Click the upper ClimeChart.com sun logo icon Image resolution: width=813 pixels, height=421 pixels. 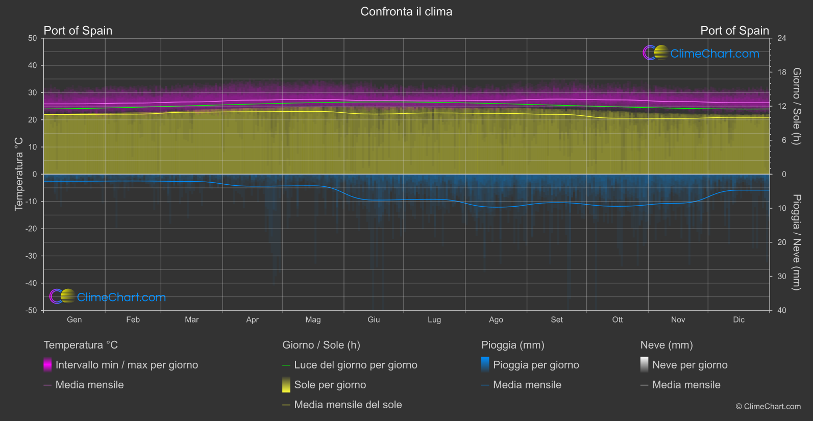(656, 53)
